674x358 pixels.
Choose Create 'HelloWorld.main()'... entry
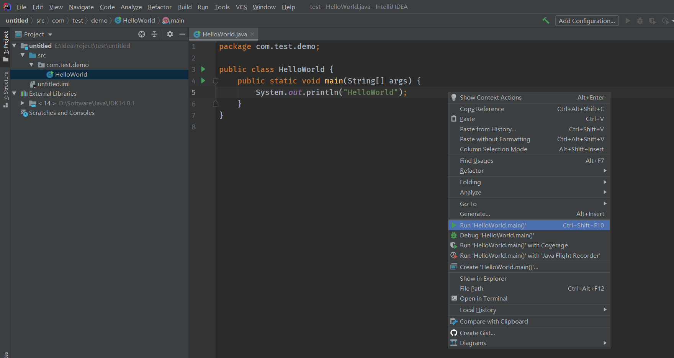[x=529, y=267]
